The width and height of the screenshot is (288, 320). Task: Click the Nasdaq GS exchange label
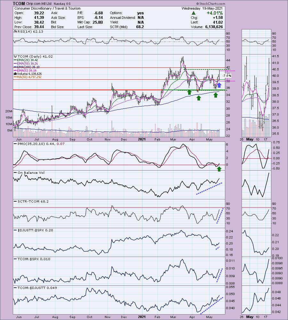point(62,4)
